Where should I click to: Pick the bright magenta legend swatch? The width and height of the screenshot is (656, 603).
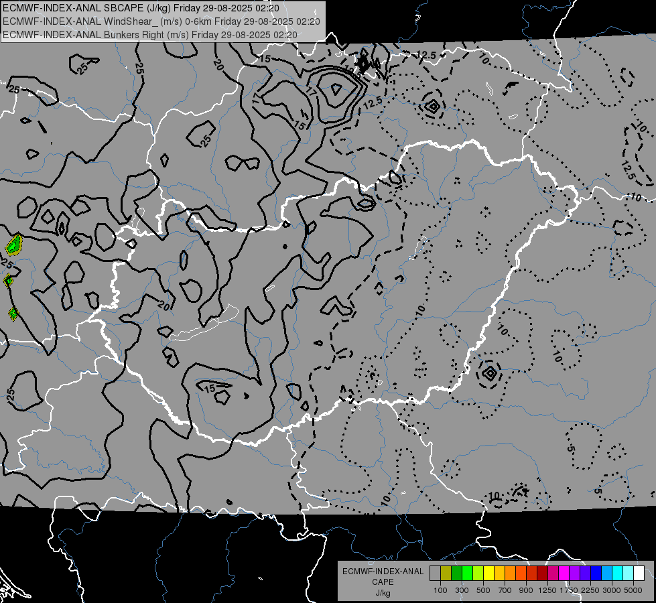(564, 574)
